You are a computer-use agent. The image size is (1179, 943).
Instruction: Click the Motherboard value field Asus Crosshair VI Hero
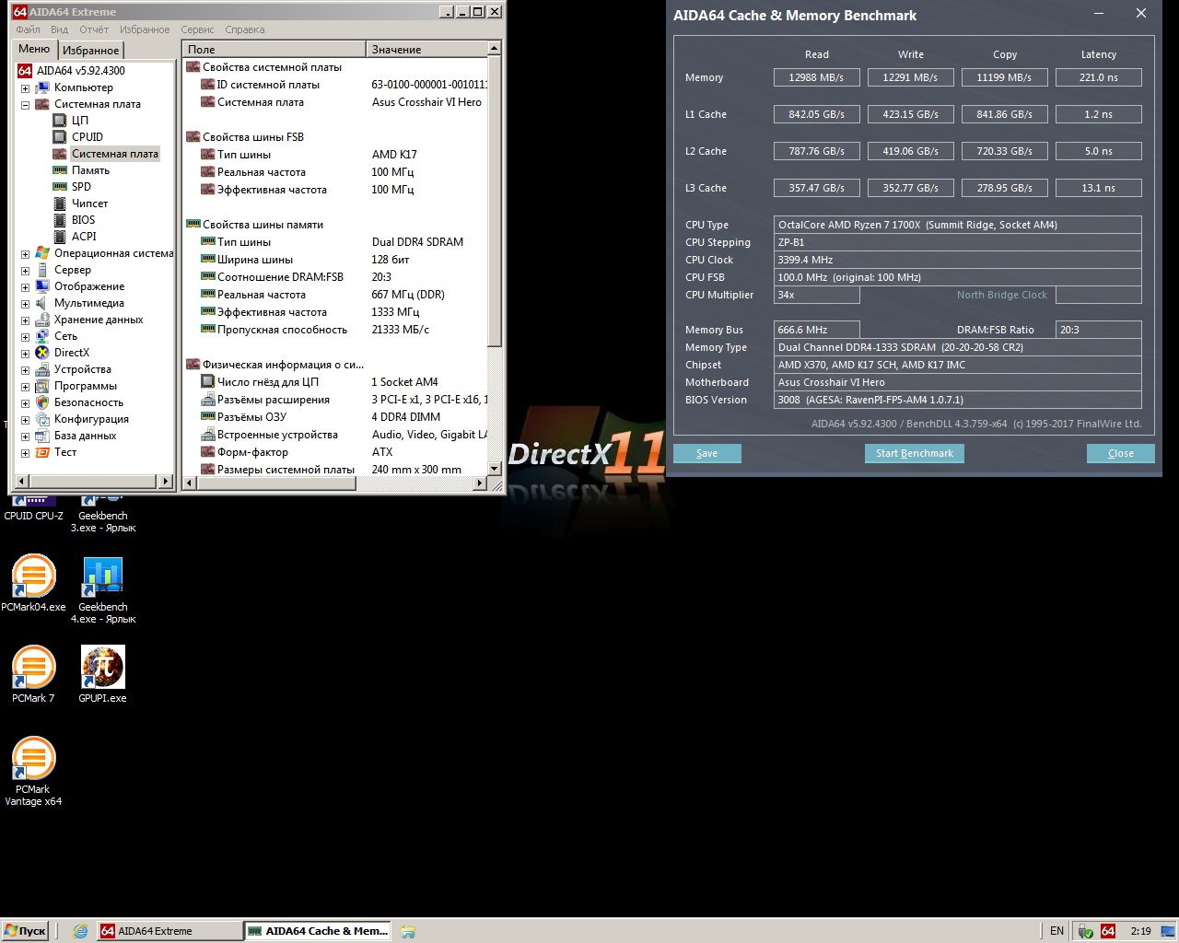click(x=958, y=382)
